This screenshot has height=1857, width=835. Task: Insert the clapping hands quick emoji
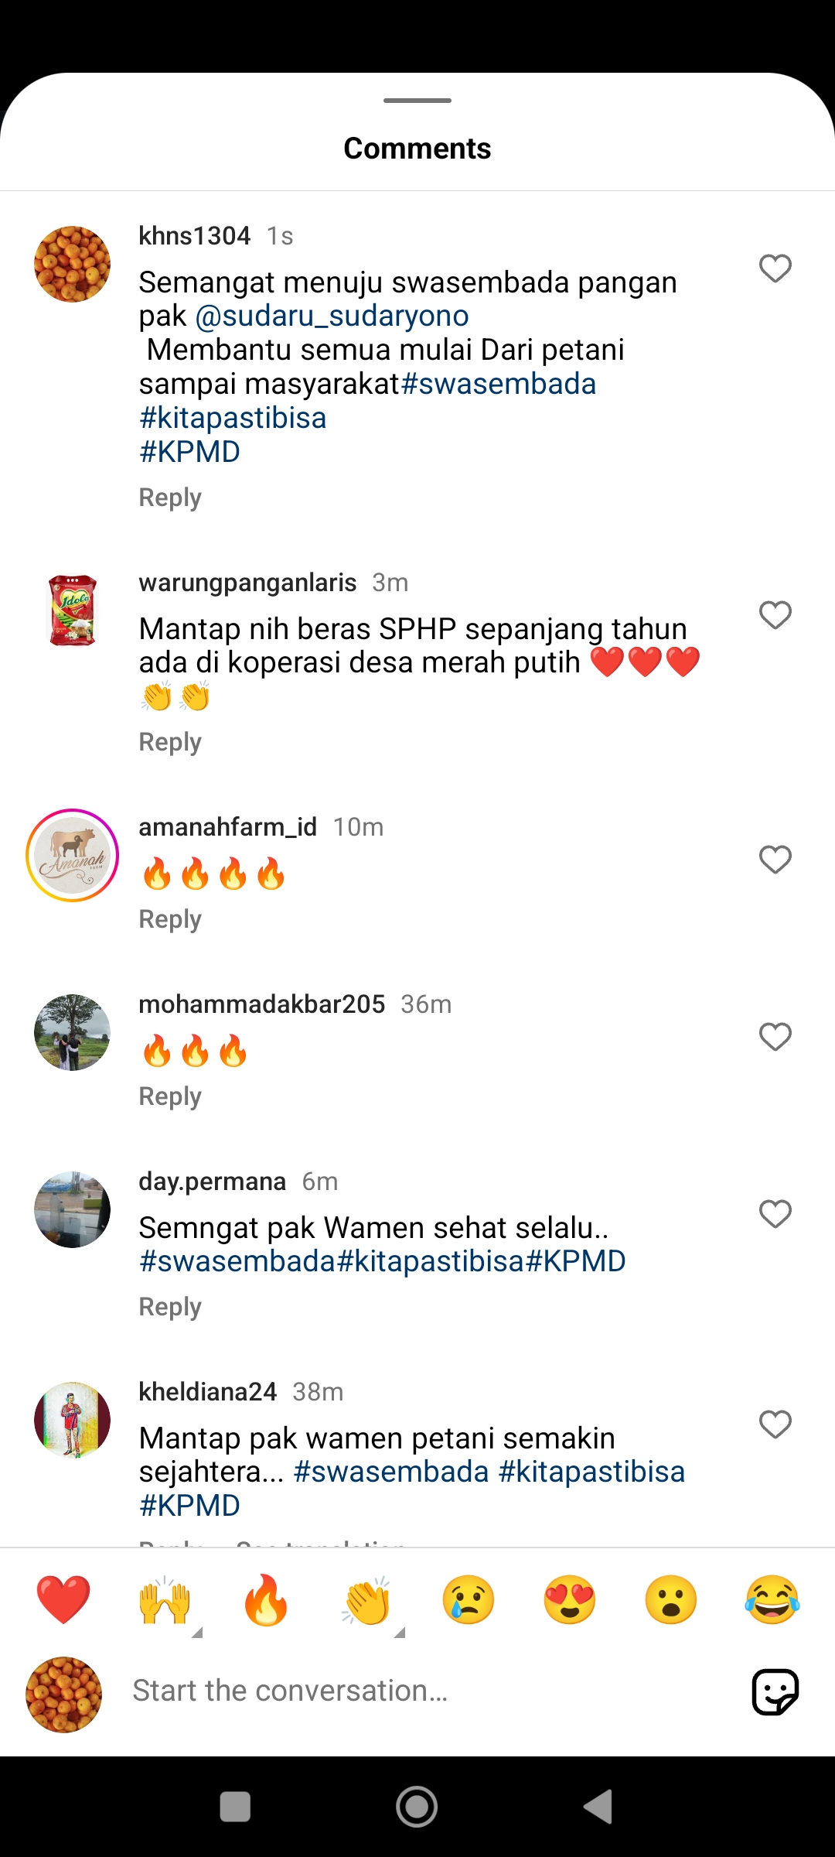click(x=367, y=1600)
